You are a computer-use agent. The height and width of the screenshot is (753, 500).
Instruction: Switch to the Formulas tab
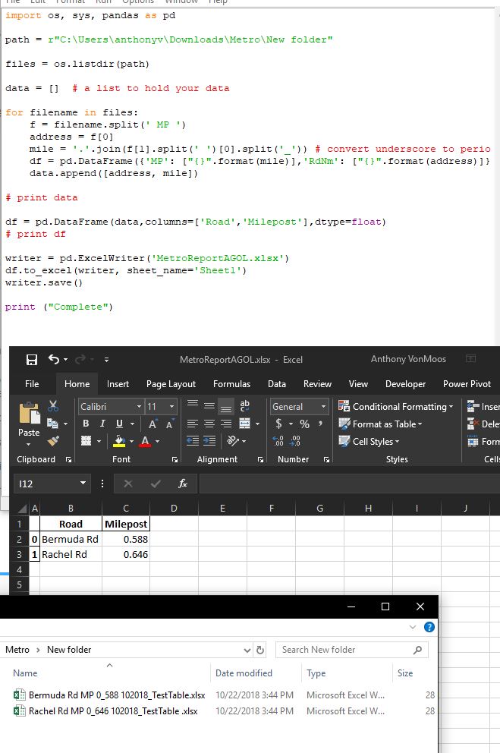231,383
